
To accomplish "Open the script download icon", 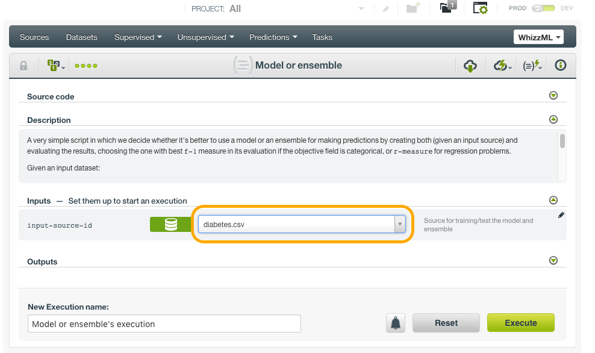I will tap(471, 65).
